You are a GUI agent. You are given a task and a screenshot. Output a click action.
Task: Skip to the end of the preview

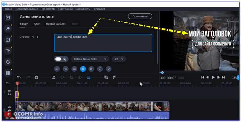(x=223, y=77)
